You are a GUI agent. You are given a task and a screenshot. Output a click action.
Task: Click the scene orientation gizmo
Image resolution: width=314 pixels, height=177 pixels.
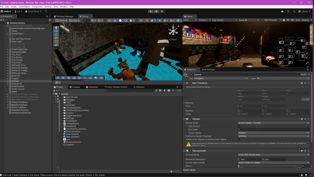click(x=173, y=31)
